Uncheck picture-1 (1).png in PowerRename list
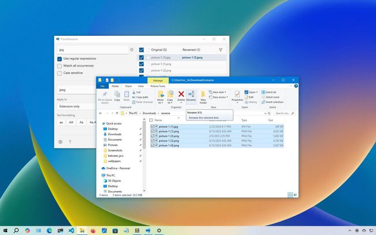The image size is (376, 235). pos(142,64)
